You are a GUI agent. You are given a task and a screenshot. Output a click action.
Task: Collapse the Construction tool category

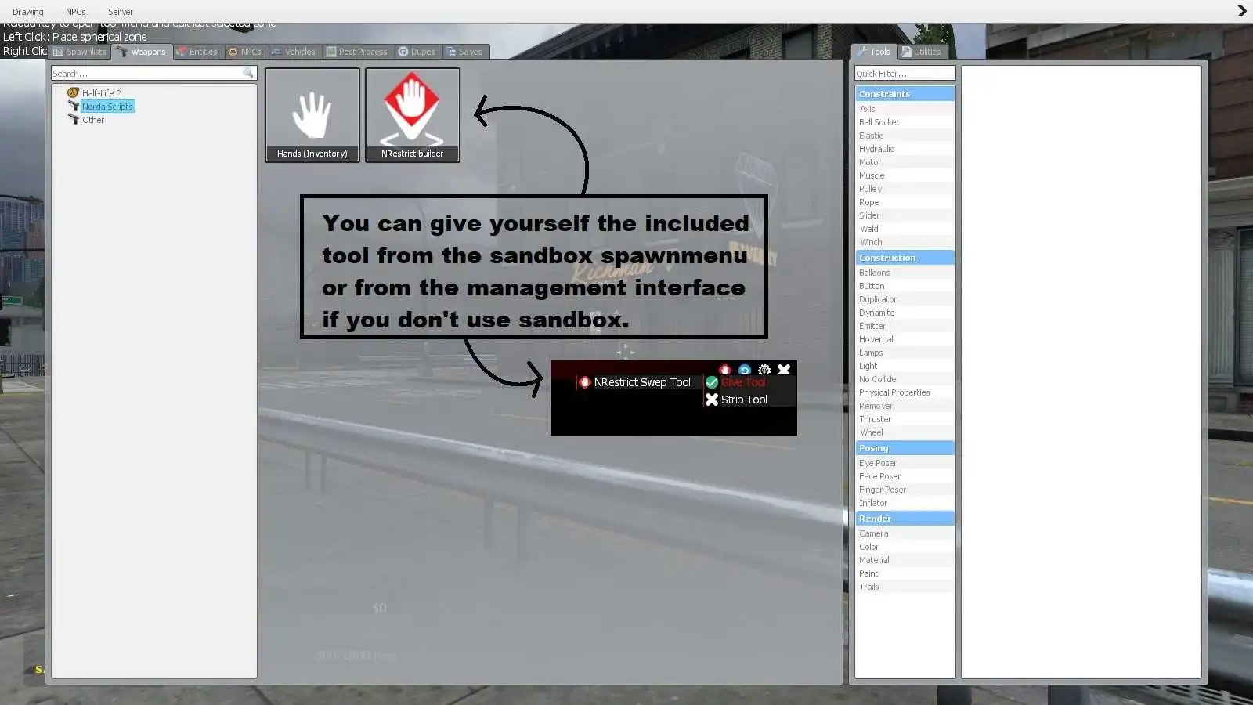(904, 258)
